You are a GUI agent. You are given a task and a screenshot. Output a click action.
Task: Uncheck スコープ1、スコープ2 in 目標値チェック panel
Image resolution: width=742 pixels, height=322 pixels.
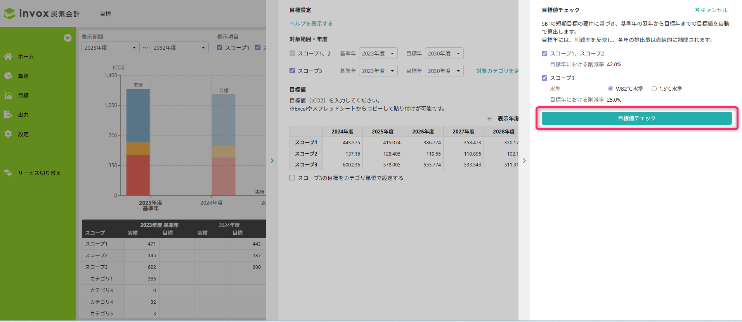point(544,54)
